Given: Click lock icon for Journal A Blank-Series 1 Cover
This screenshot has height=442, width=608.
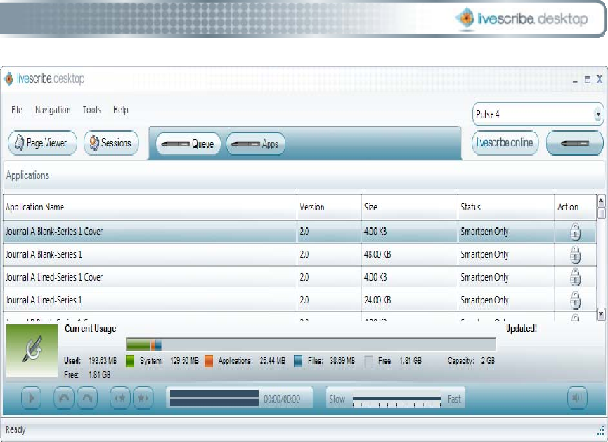Looking at the screenshot, I should [x=575, y=232].
